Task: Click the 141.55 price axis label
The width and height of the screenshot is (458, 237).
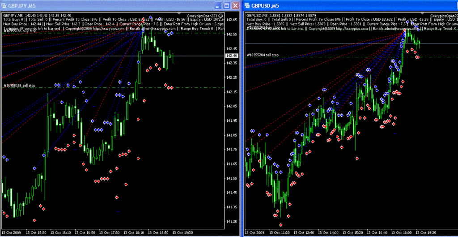Action: [232, 178]
